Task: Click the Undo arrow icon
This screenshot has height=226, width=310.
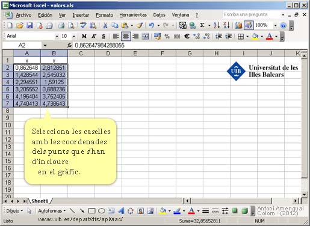Action: 151,25
